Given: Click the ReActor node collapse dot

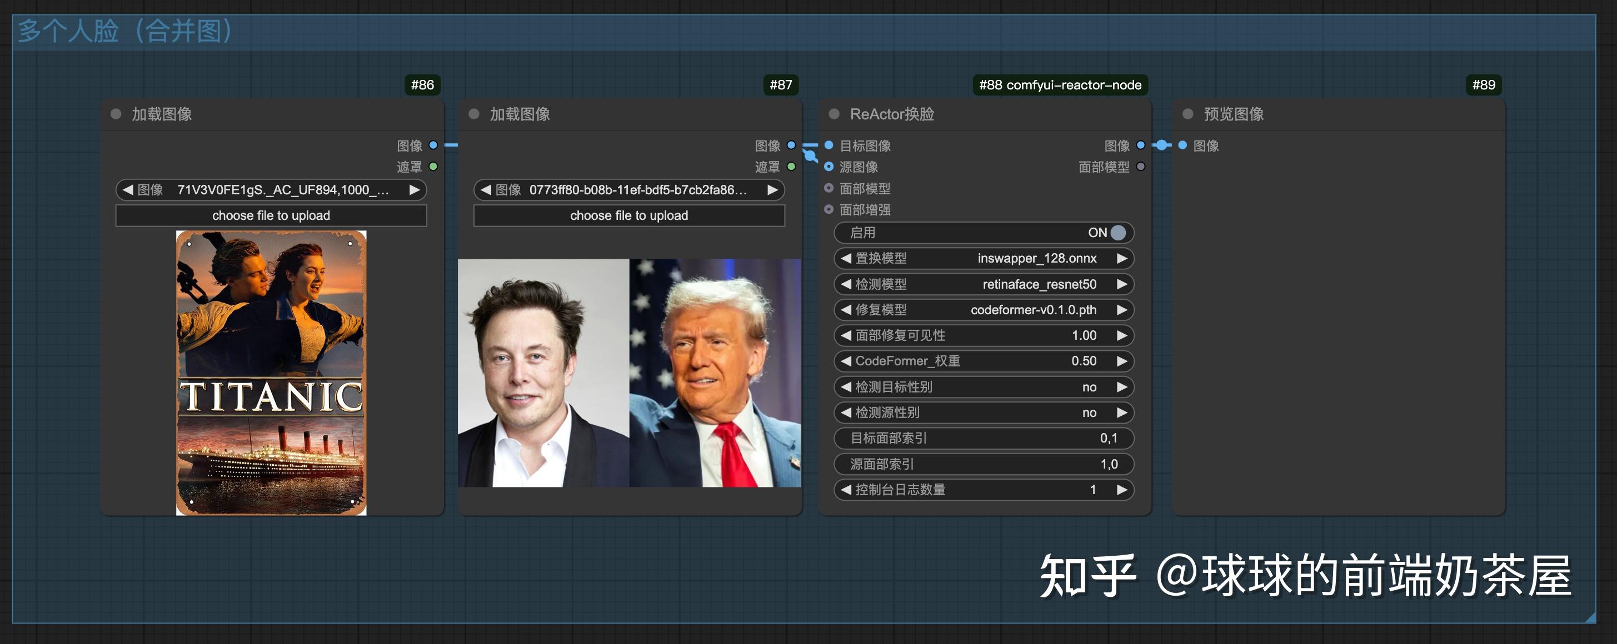Looking at the screenshot, I should (834, 114).
